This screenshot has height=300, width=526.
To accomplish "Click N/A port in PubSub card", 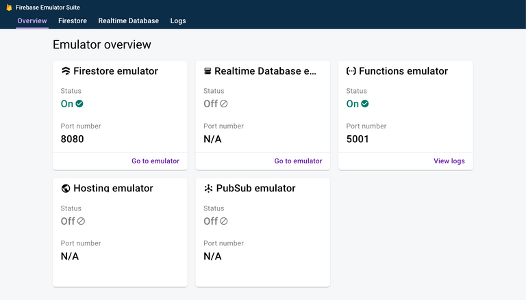I will coord(213,256).
